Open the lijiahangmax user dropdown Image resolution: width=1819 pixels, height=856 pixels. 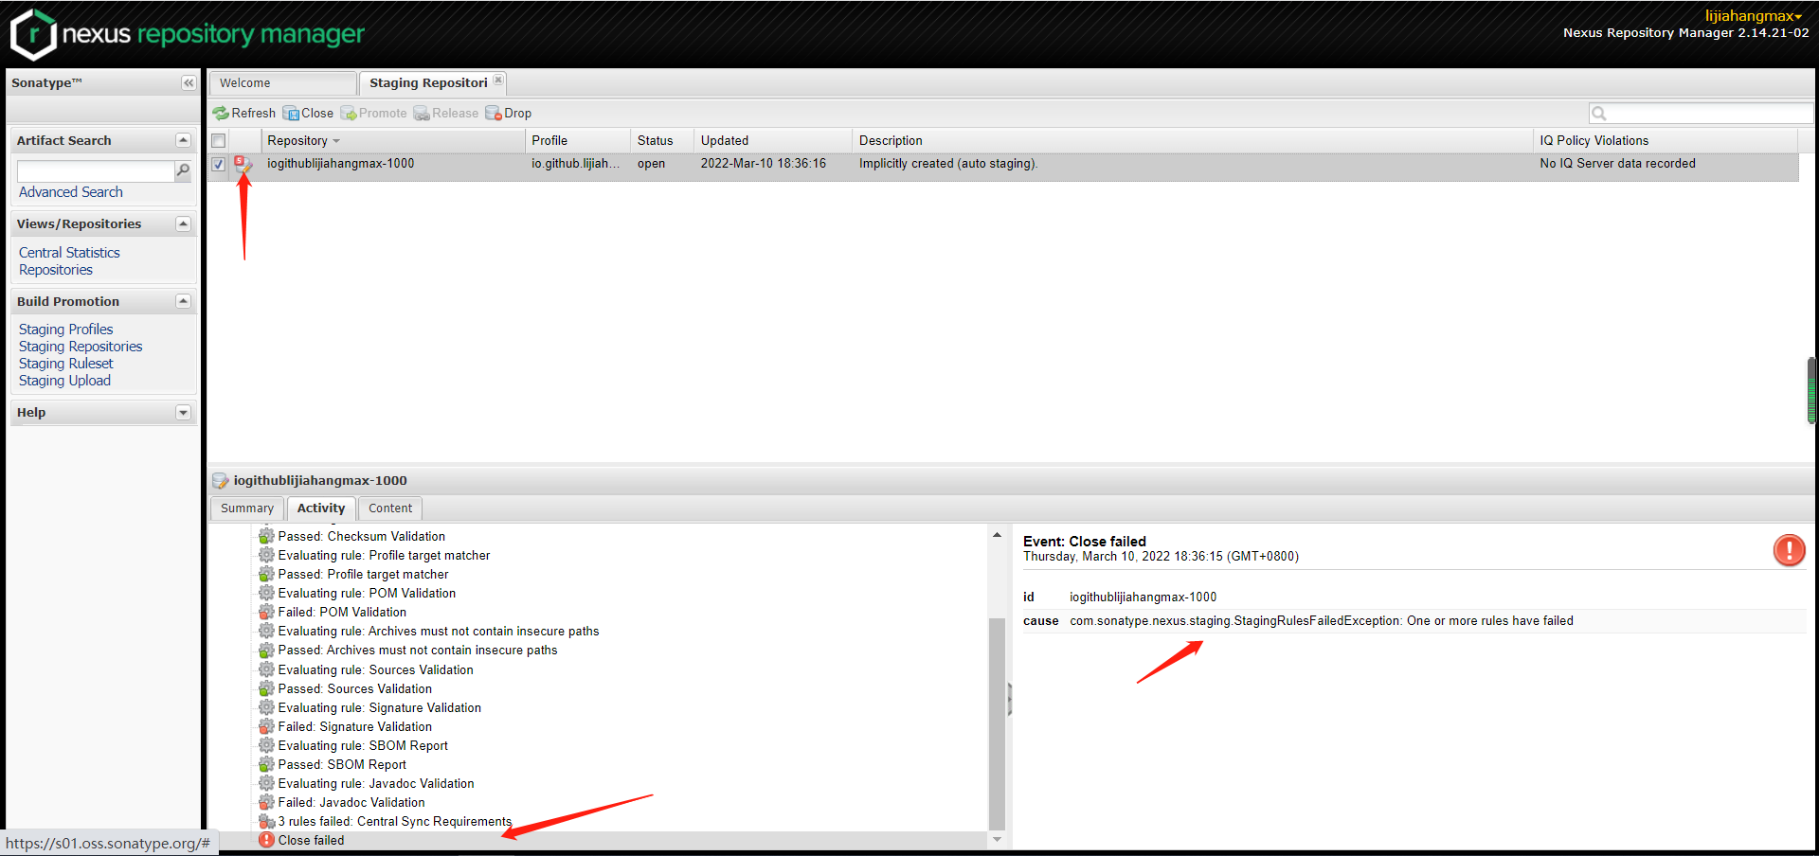click(x=1754, y=16)
